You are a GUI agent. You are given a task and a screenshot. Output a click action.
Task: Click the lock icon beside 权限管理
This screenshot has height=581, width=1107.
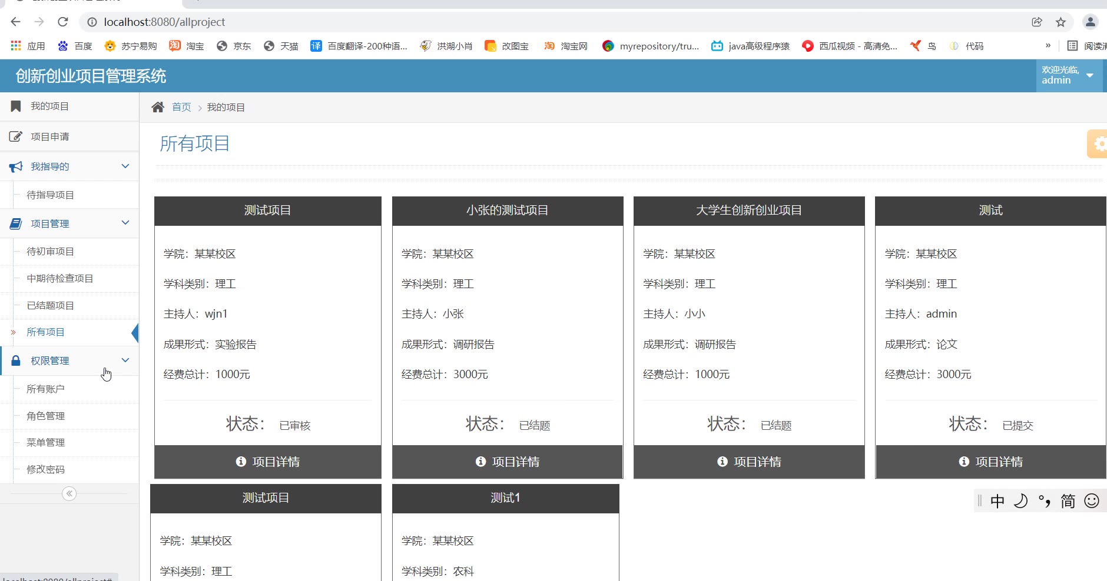pos(16,360)
